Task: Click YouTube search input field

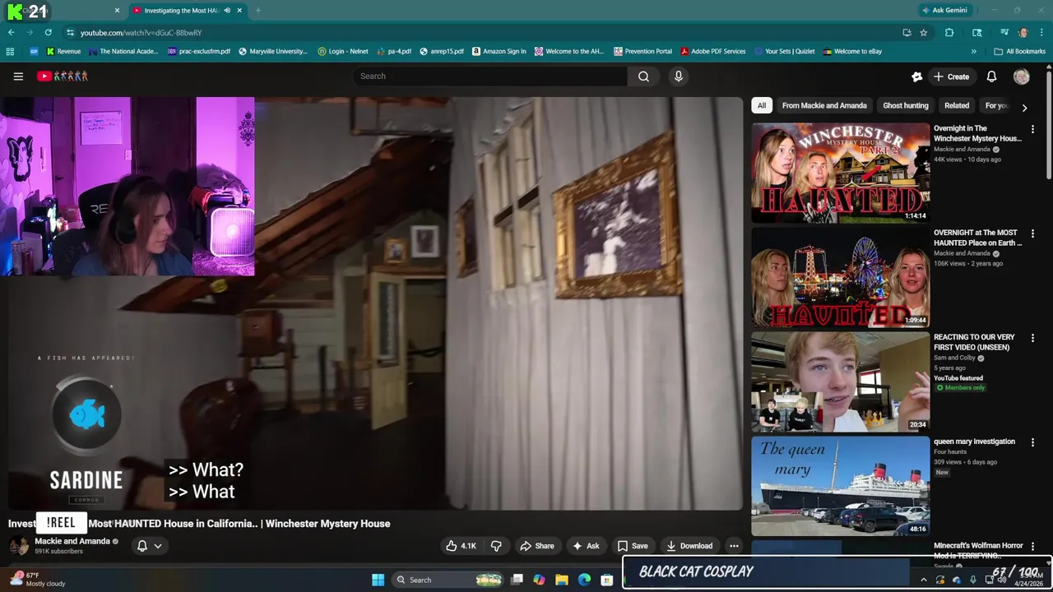Action: 489,76
